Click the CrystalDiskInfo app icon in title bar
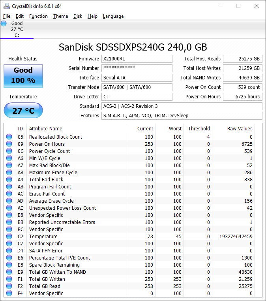 (x=7, y=6)
